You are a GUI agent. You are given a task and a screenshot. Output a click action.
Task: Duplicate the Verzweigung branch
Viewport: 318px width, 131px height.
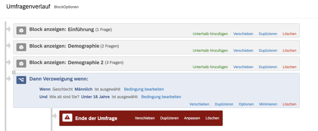coord(224,104)
